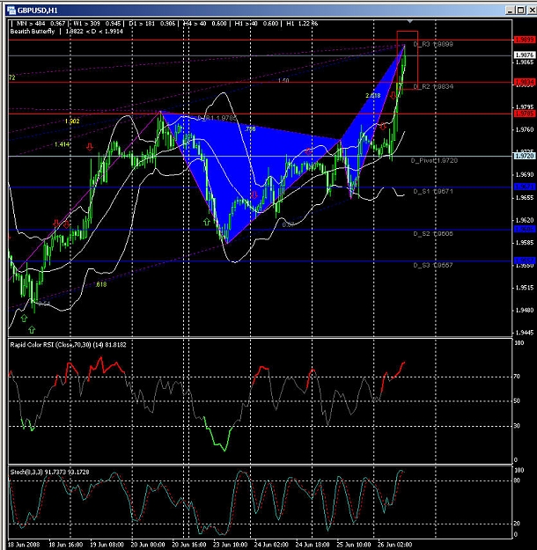The height and width of the screenshot is (550, 537).
Task: Select the 1.414 Fibonacci ratio label
Action: (63, 144)
